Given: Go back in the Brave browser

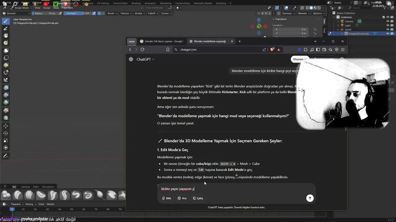Looking at the screenshot, I should pos(130,49).
